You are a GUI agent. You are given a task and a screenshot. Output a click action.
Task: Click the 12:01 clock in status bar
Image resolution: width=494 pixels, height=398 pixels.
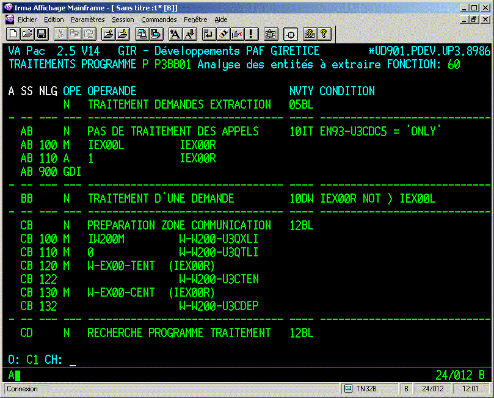tap(470, 389)
